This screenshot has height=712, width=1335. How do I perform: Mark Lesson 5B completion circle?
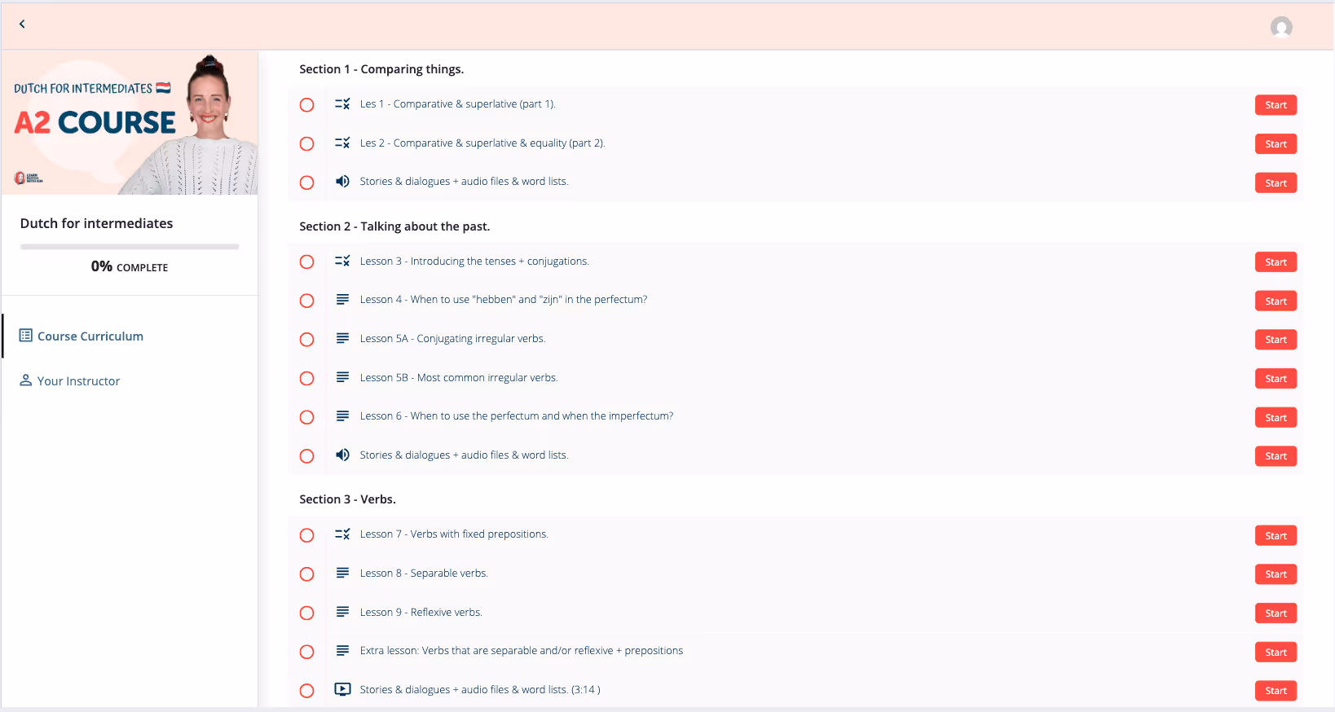click(x=306, y=379)
